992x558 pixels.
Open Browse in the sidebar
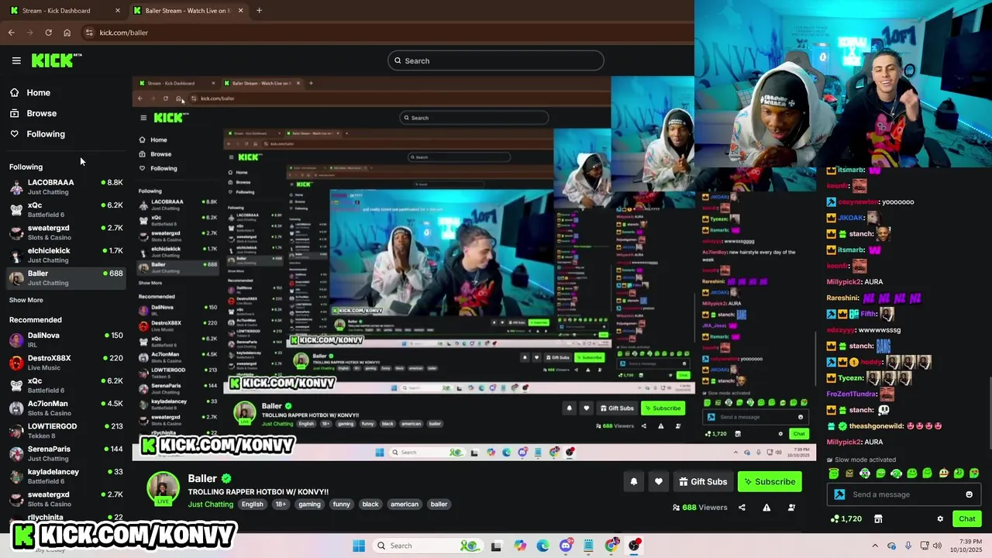coord(41,113)
